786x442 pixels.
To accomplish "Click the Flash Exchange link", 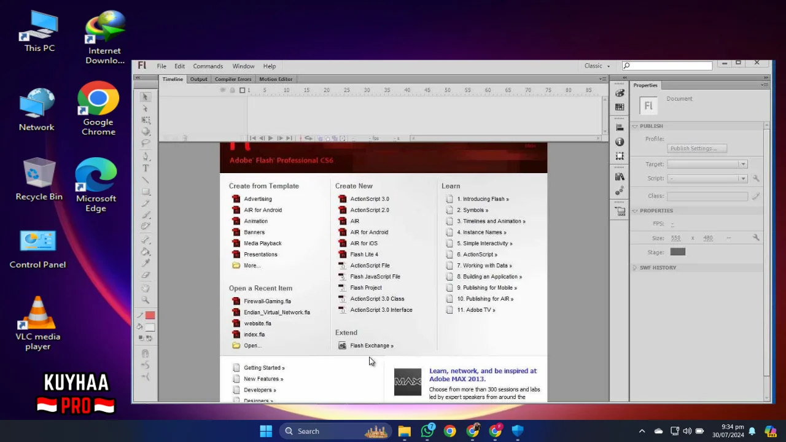I will 372,346.
